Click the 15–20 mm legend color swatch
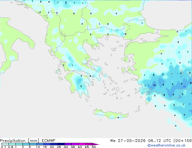192x148 pixels. (x=47, y=144)
